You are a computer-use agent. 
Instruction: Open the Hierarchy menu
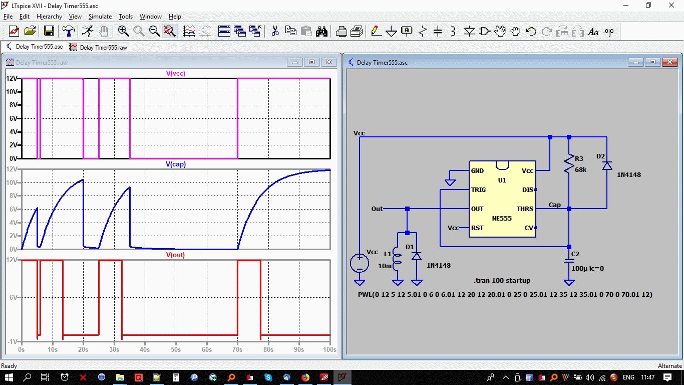coord(49,17)
